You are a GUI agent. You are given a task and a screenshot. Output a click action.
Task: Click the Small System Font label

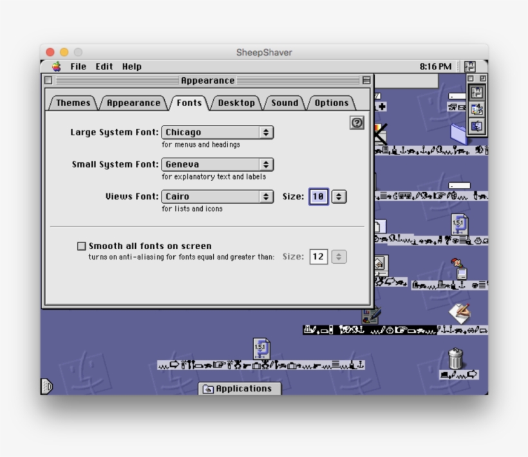pyautogui.click(x=115, y=164)
